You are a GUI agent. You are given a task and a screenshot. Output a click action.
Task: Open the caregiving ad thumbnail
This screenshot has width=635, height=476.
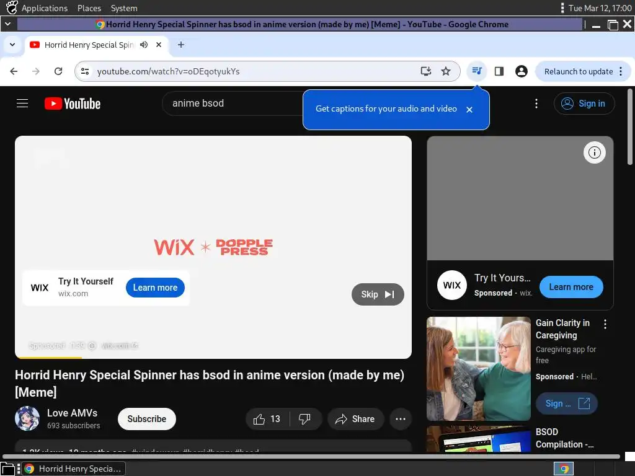(x=479, y=369)
